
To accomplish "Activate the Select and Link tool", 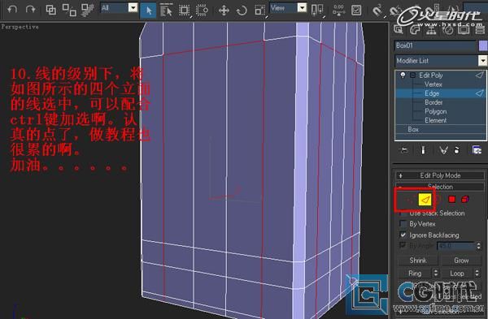I will tap(51, 10).
